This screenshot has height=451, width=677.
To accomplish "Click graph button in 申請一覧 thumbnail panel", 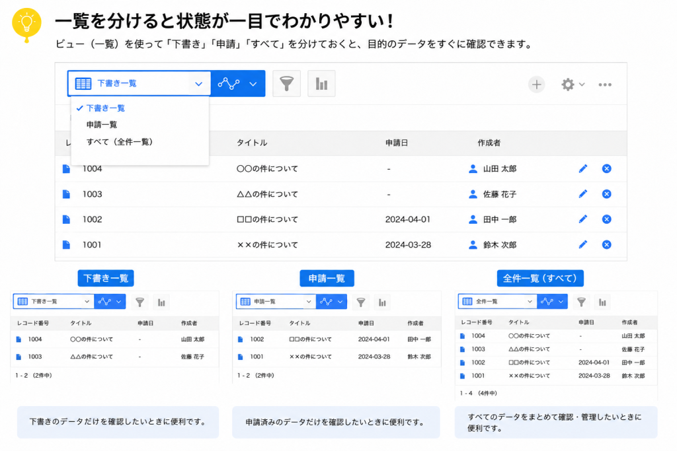I will 331,301.
